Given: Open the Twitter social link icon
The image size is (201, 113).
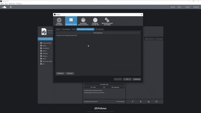Looking at the screenshot, I should click(141, 102).
